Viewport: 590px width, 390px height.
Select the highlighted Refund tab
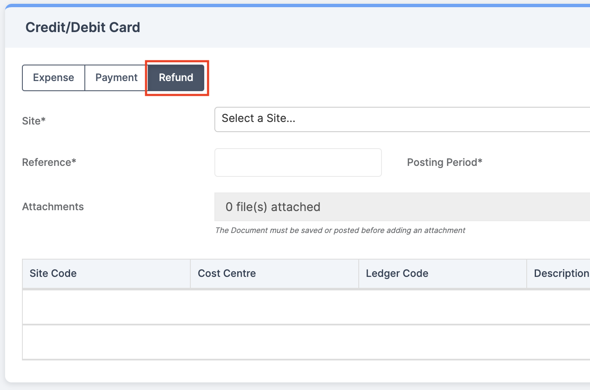pos(176,78)
